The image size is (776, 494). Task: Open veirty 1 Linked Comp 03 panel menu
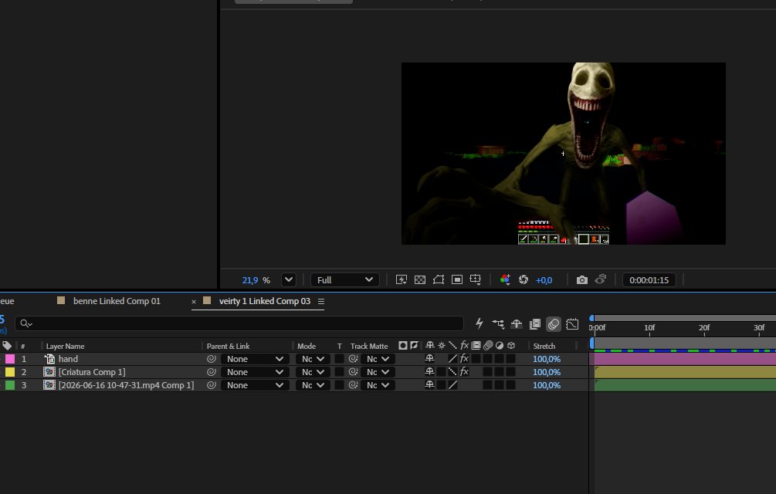tap(321, 301)
